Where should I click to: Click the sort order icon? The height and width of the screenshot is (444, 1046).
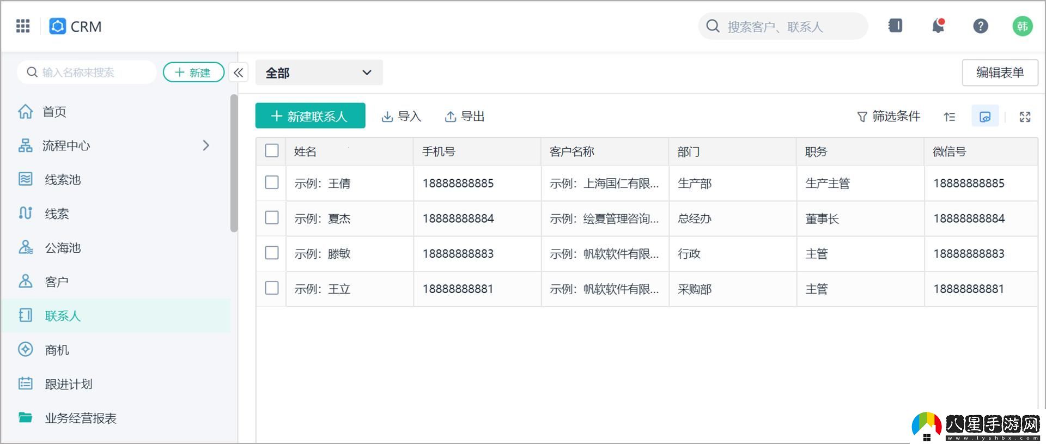tap(950, 116)
